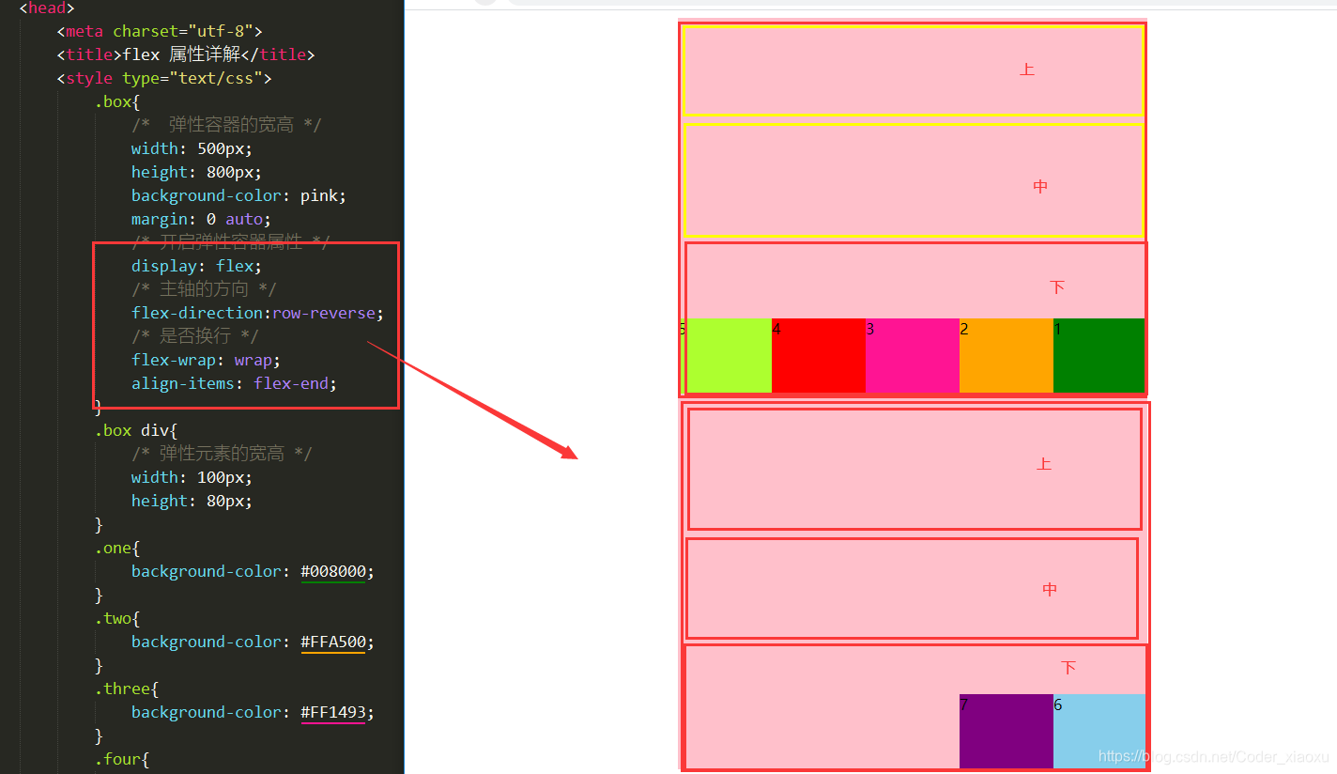Image resolution: width=1337 pixels, height=774 pixels.
Task: Click the title line 'flex 属性详解'
Action: (x=185, y=54)
